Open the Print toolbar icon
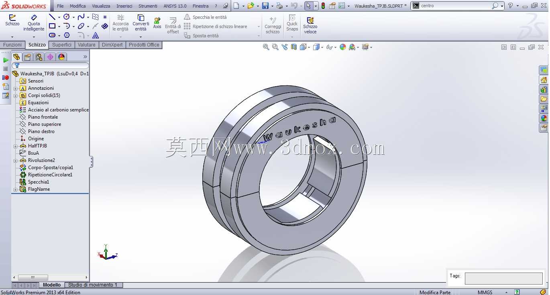 (279, 6)
